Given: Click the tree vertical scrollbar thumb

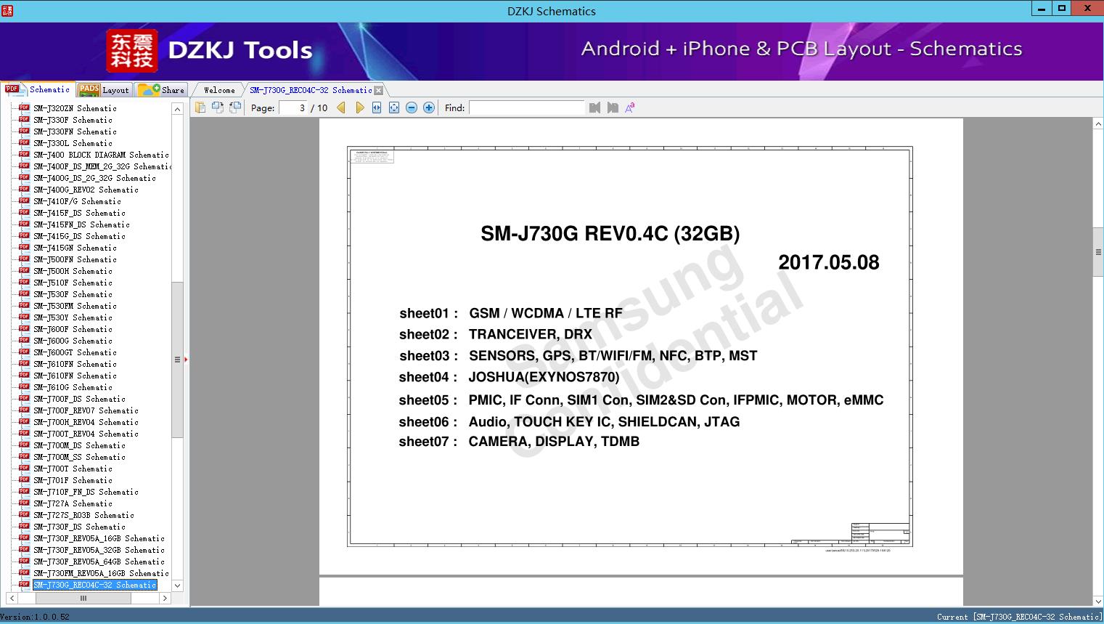Looking at the screenshot, I should [x=177, y=360].
